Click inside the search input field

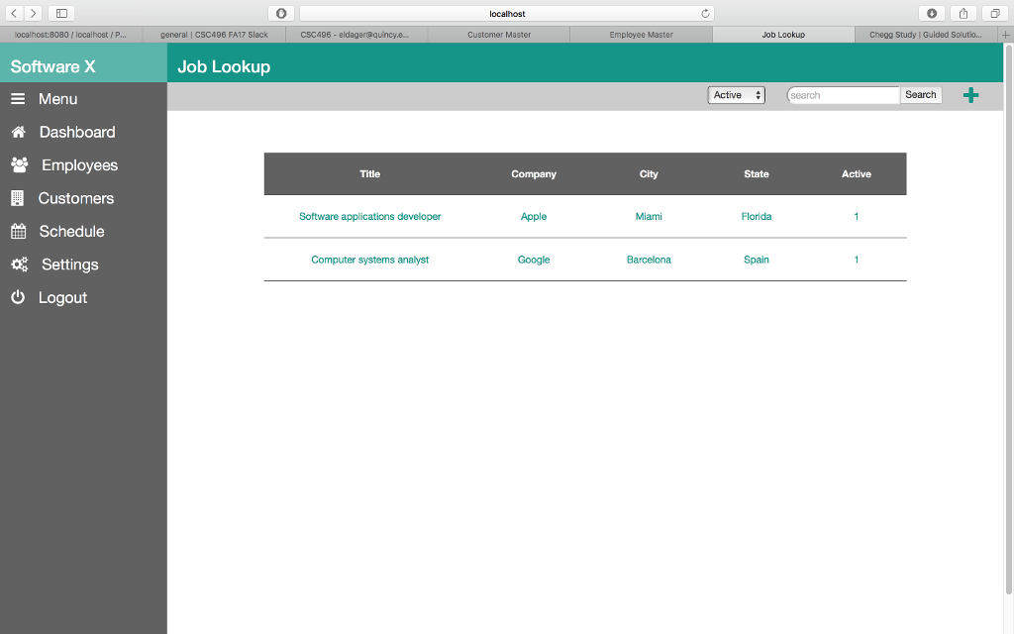pyautogui.click(x=842, y=94)
